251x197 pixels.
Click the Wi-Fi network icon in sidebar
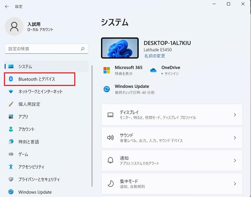tap(11, 92)
